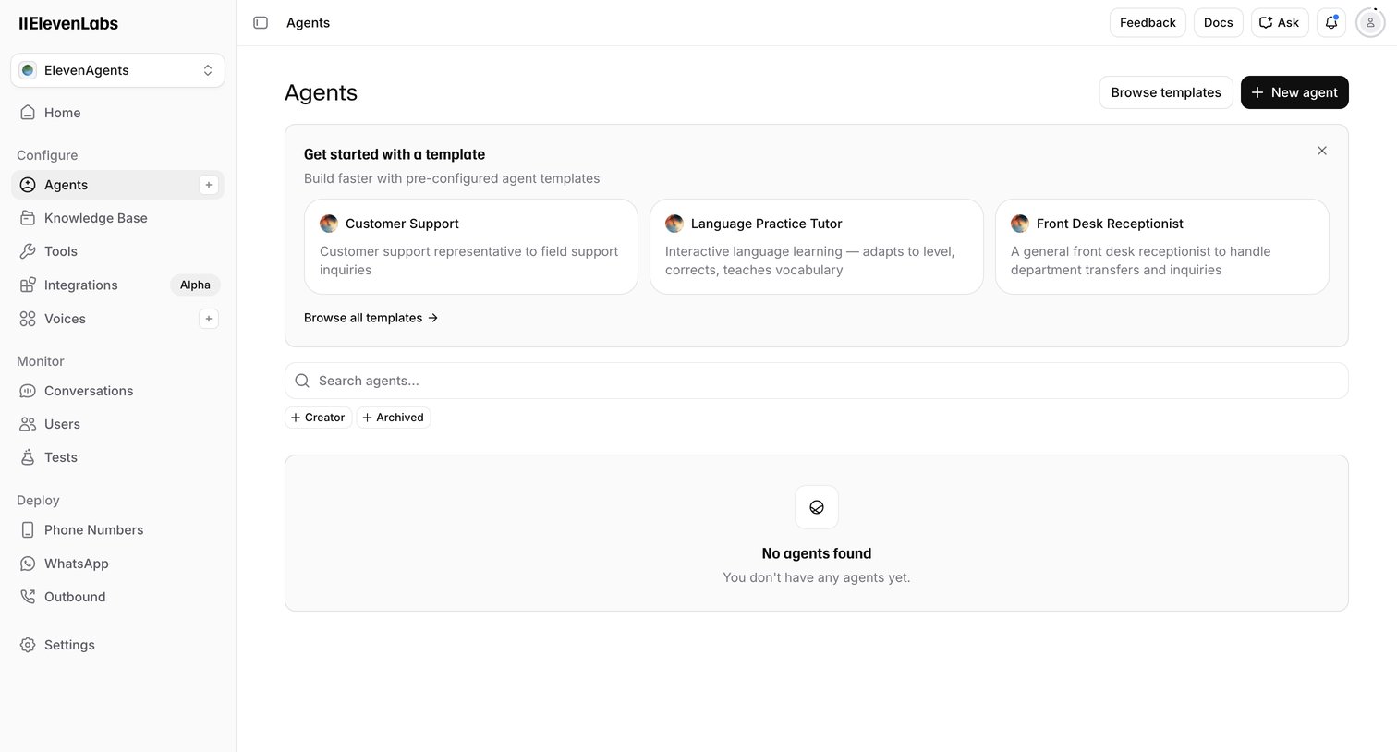Toggle the sidebar panel icon
The height and width of the screenshot is (752, 1397).
pyautogui.click(x=261, y=22)
